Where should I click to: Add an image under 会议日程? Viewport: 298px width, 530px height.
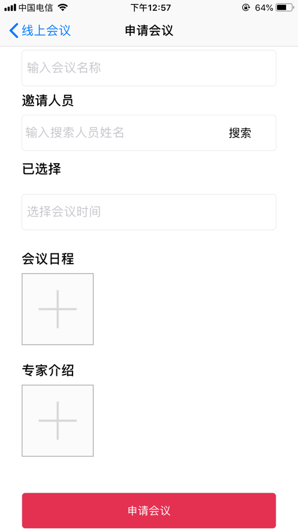click(x=58, y=309)
